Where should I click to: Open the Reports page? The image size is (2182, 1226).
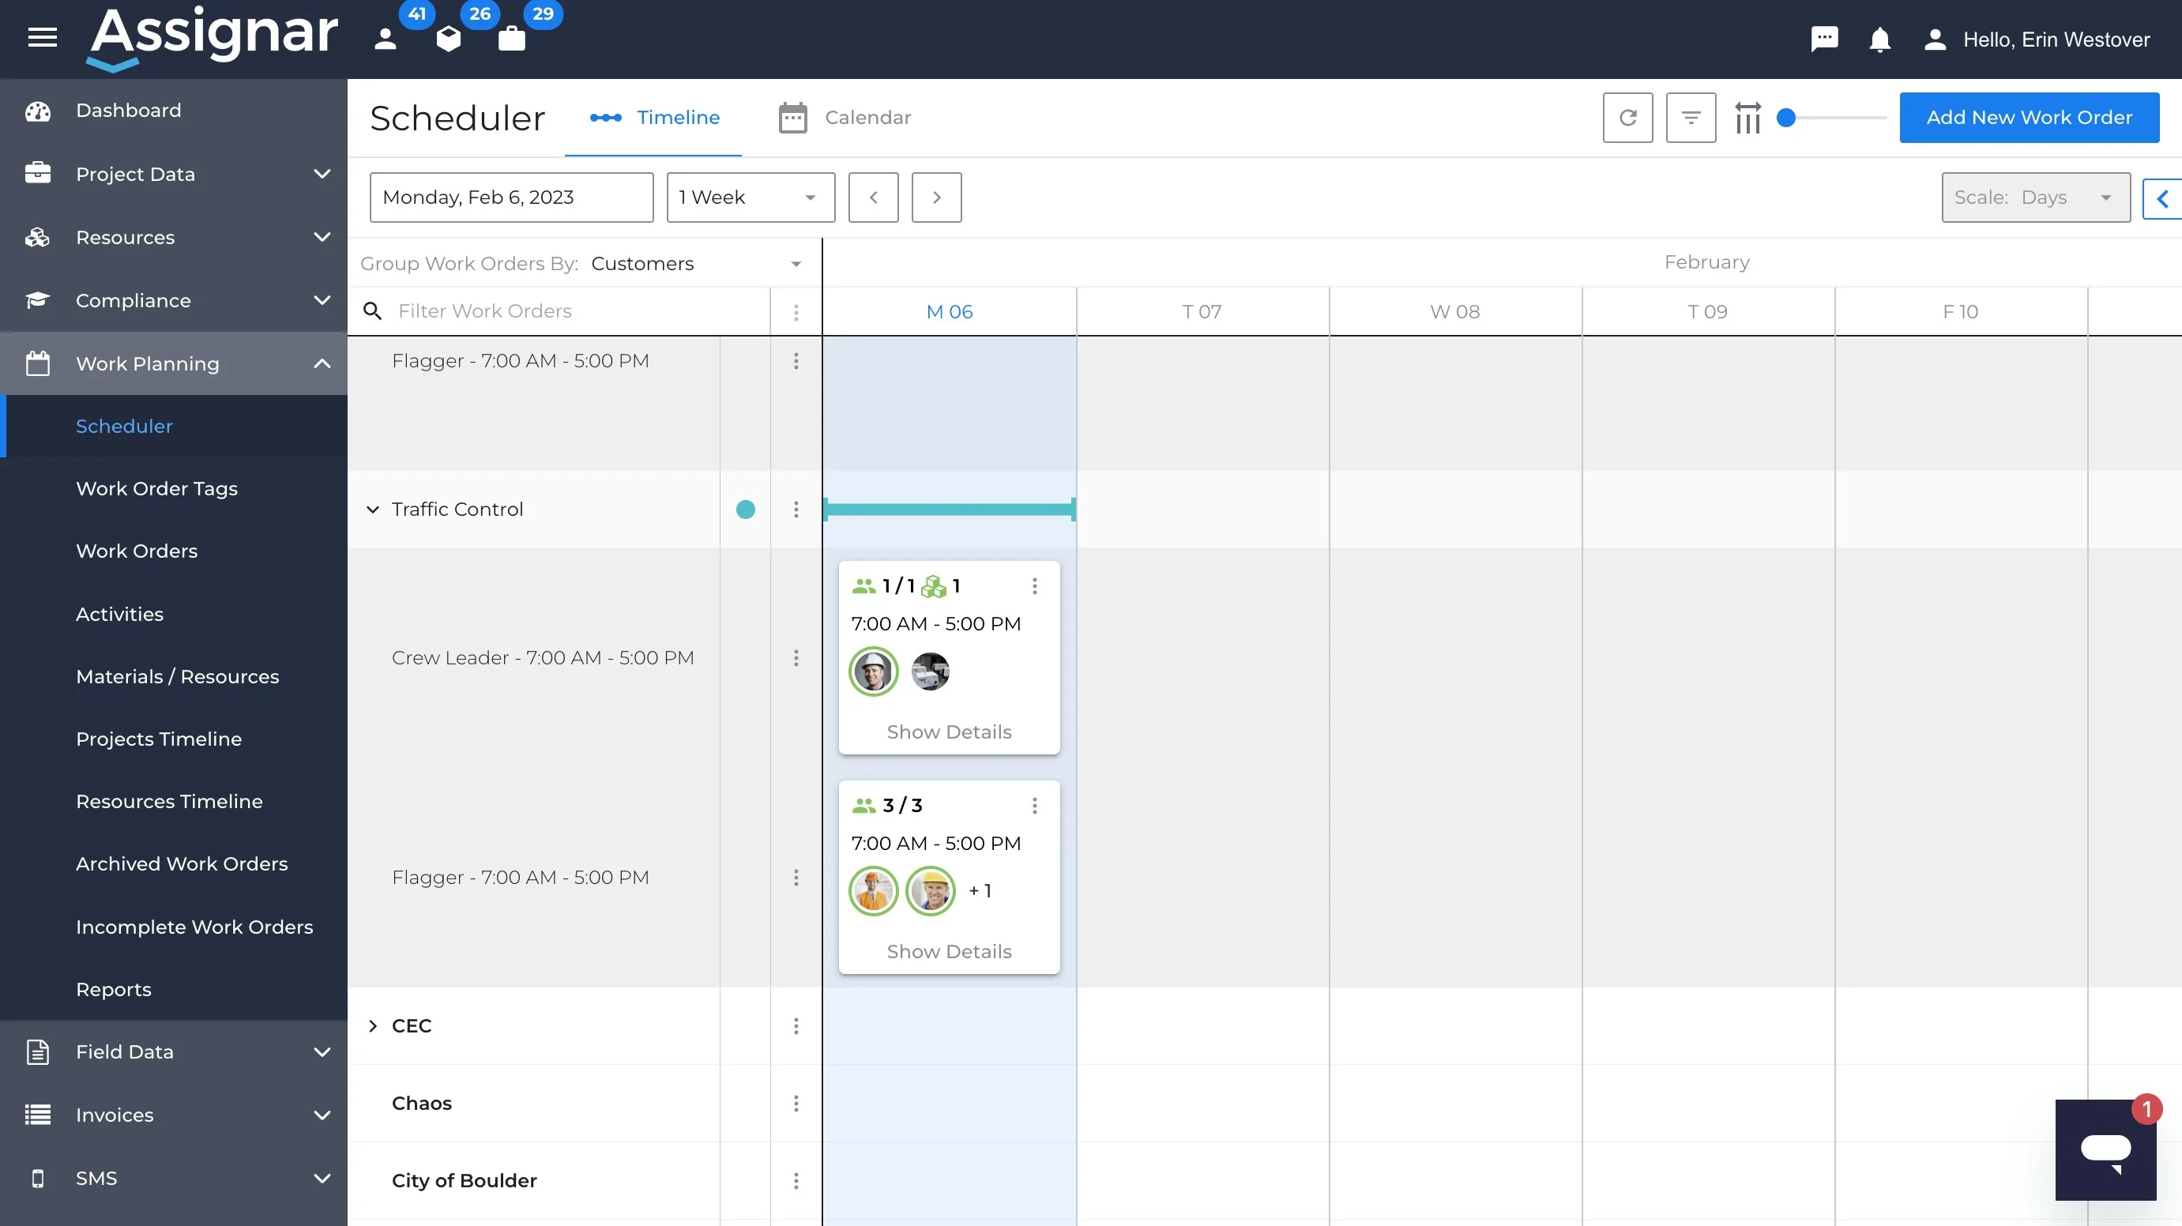(114, 989)
